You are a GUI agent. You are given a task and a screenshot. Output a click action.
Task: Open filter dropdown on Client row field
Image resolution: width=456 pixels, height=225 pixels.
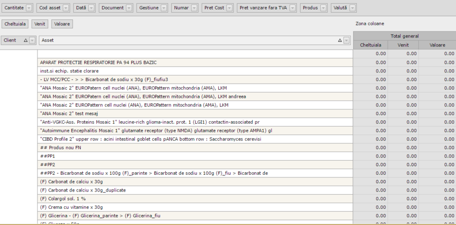click(x=32, y=40)
